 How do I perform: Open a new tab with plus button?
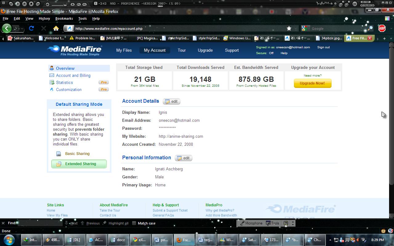384,38
